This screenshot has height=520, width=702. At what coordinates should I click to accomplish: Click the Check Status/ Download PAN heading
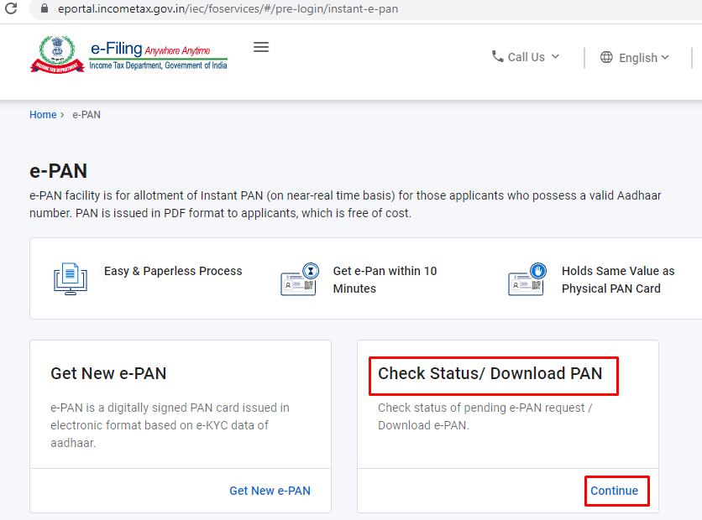pos(494,374)
